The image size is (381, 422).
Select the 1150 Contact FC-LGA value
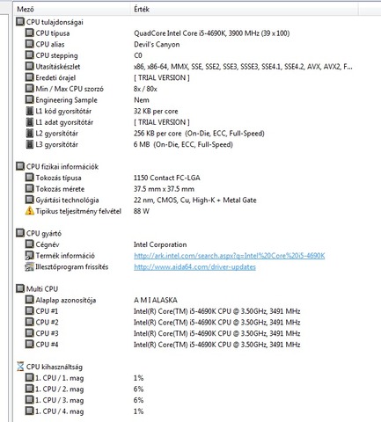pyautogui.click(x=167, y=178)
